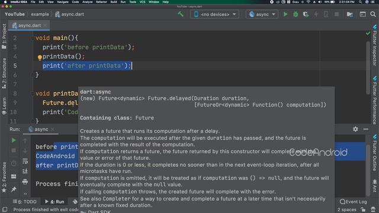Open the Ant tool window
The width and height of the screenshot is (379, 213).
pos(375,185)
